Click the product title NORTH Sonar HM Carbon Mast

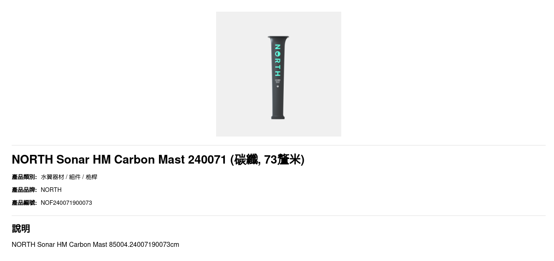click(x=98, y=159)
